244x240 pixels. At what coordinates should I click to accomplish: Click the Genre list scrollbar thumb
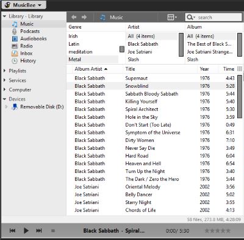click(x=122, y=49)
